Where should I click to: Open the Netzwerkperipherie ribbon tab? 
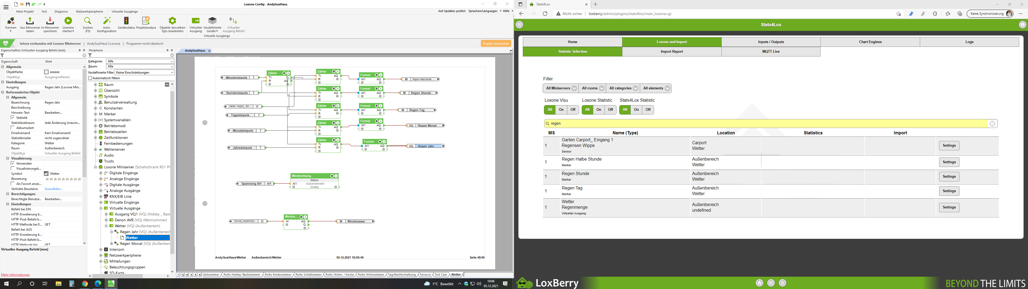pos(89,12)
